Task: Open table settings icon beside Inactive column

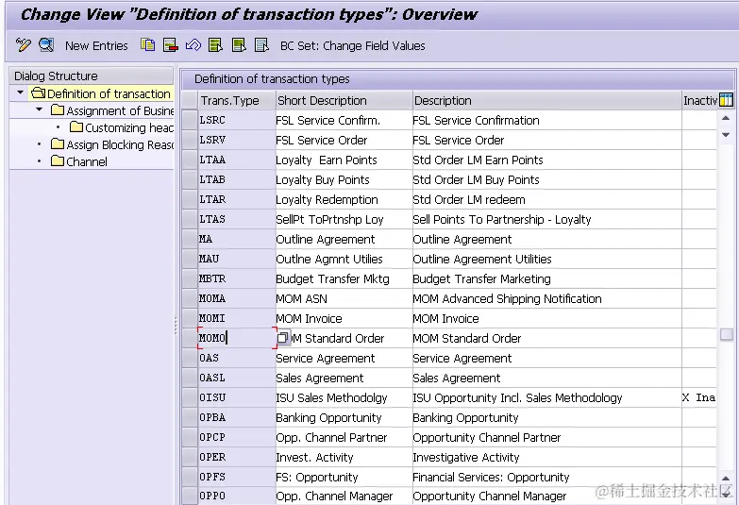Action: 727,100
